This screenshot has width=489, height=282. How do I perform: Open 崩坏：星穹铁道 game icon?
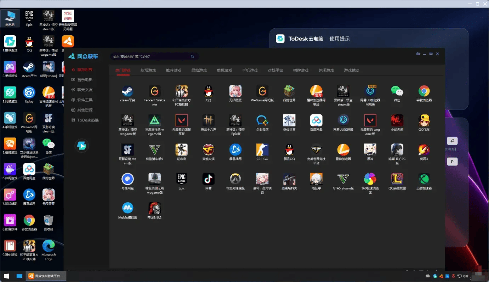[262, 179]
